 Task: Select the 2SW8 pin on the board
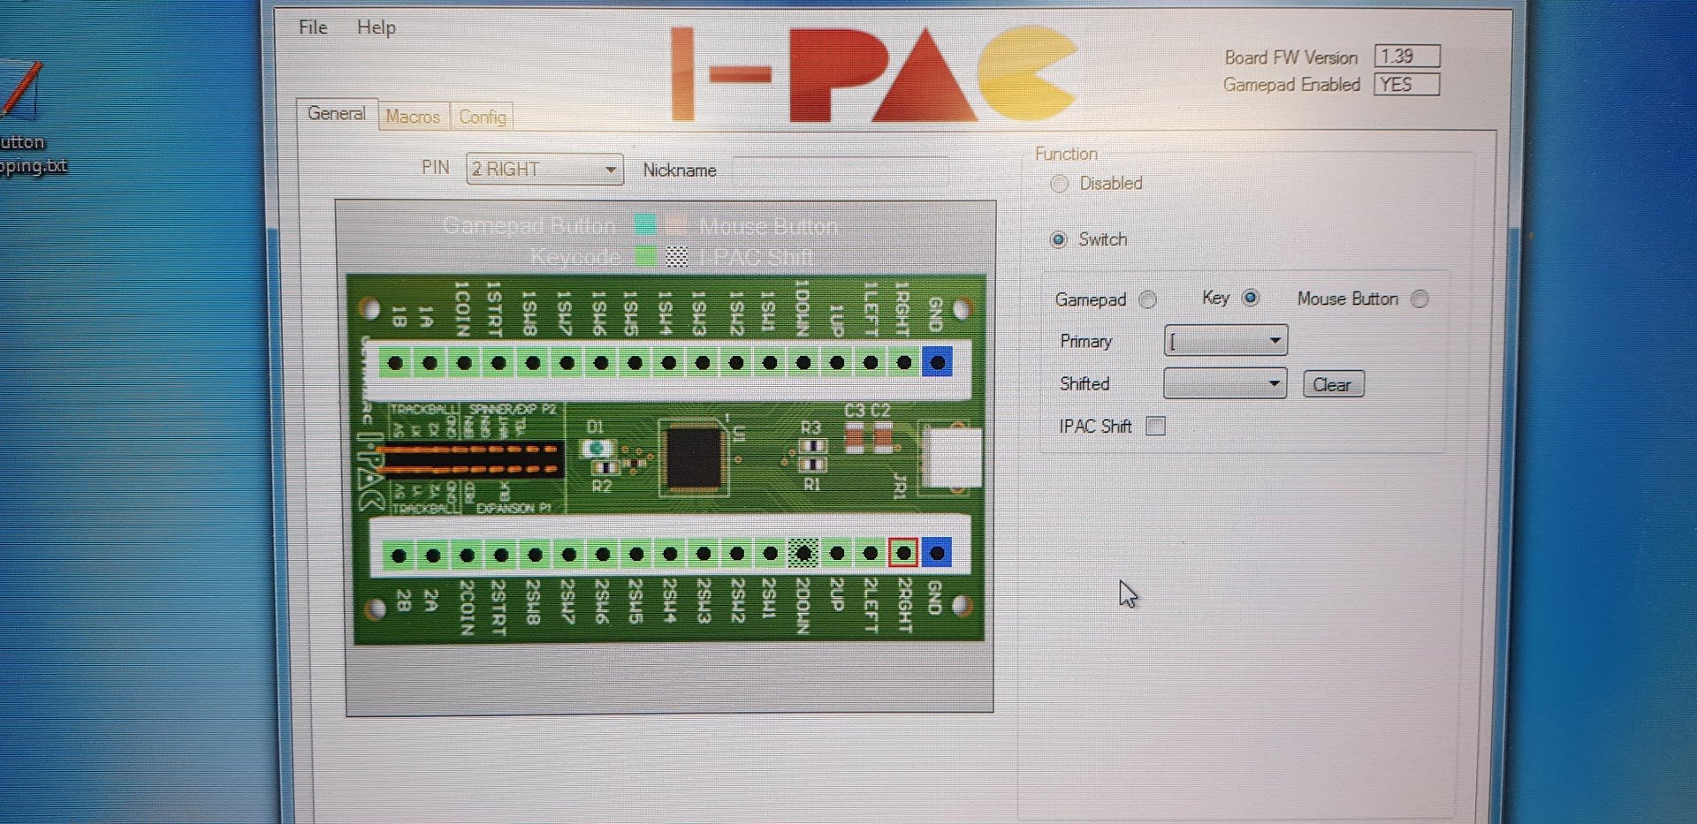pyautogui.click(x=535, y=555)
